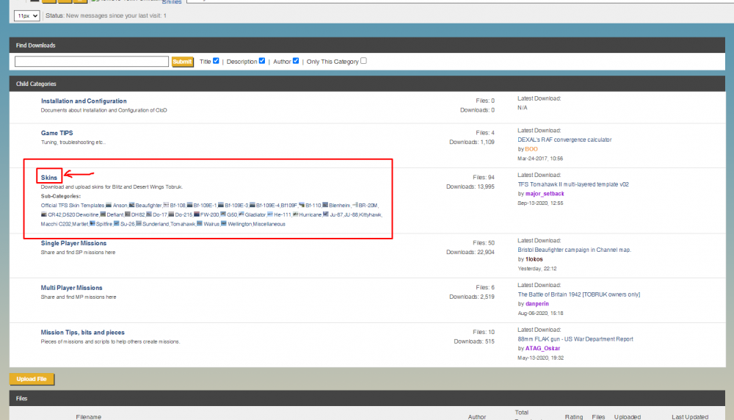Click the Upload File button
This screenshot has width=734, height=420.
[32, 379]
